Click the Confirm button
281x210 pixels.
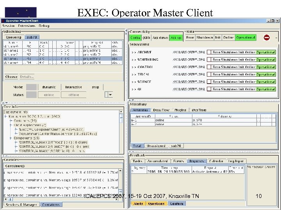pyautogui.click(x=176, y=203)
